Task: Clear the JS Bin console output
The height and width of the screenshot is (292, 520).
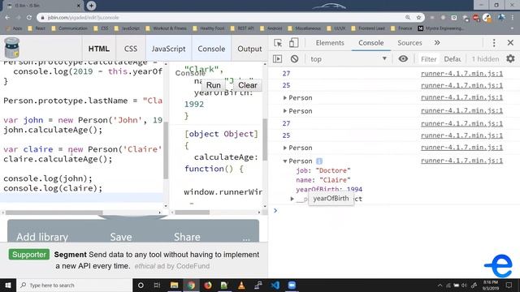Action: (247, 85)
